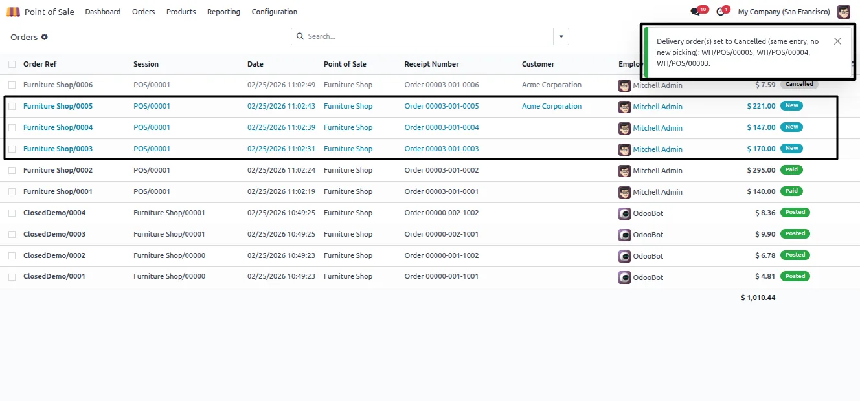Open the company switcher My Company (San Francisco)
Screen dimensions: 860x401
coord(784,12)
